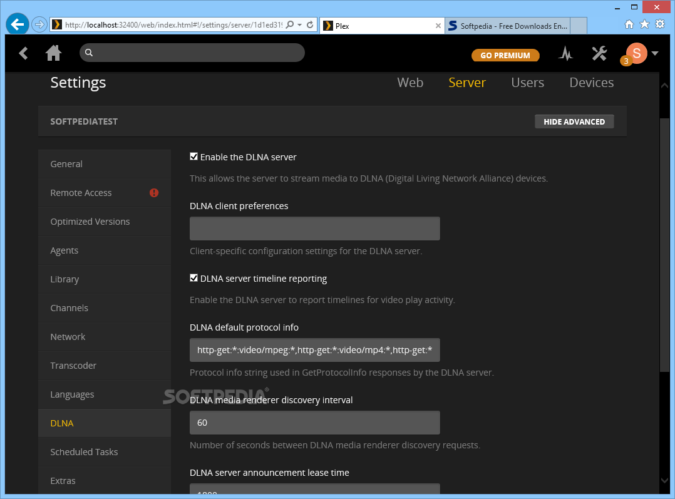
Task: Click the browser back arrow button
Action: 18,24
